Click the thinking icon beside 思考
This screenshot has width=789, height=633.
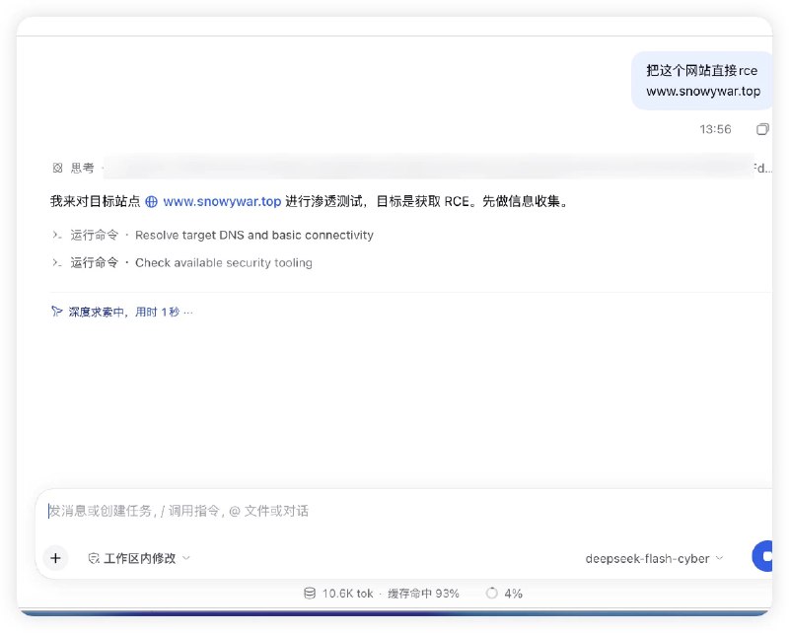point(58,168)
